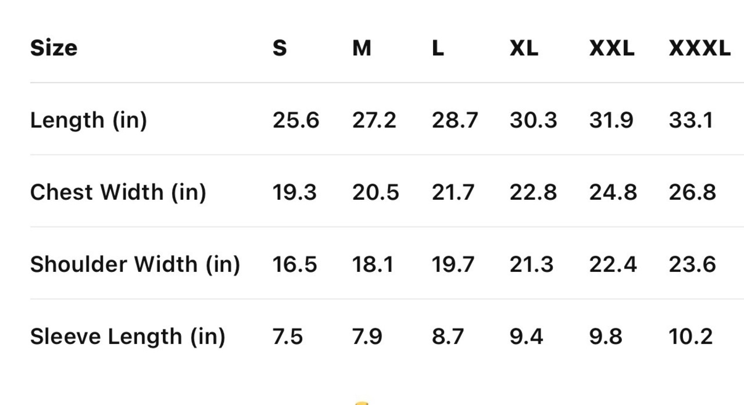Screen dimensions: 744x405
Task: Select the M size column header
Action: (362, 48)
